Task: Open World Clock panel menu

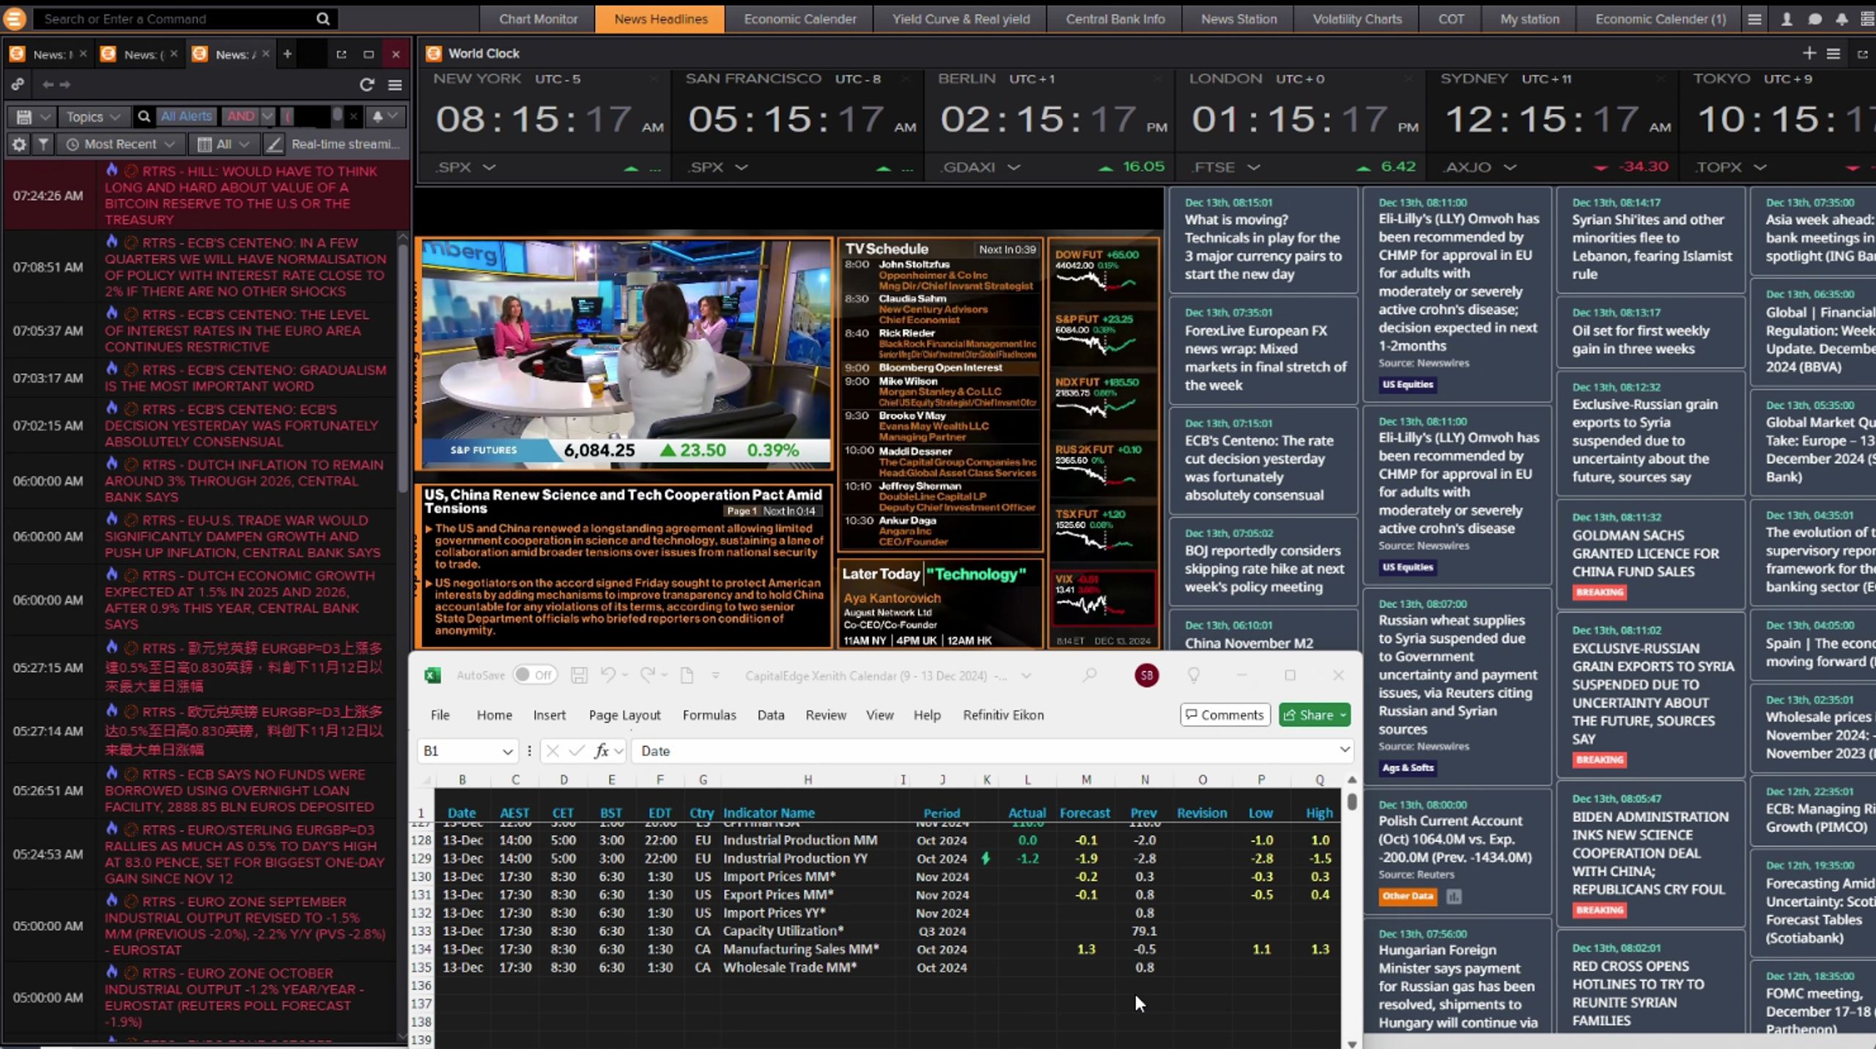Action: point(1833,53)
